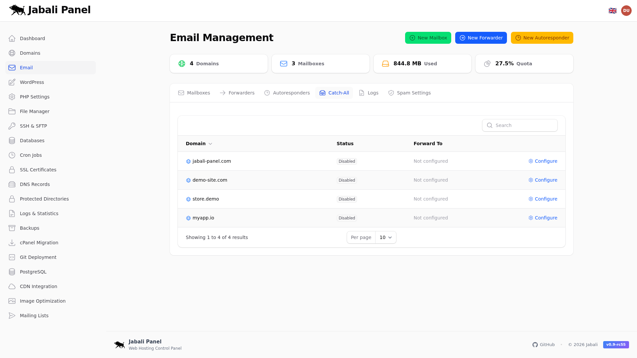The image size is (637, 358).
Task: Click the cPanel Migration download icon
Action: pyautogui.click(x=12, y=243)
